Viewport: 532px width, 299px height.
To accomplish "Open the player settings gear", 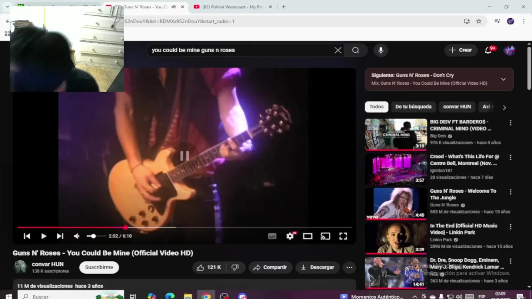I will (x=290, y=236).
